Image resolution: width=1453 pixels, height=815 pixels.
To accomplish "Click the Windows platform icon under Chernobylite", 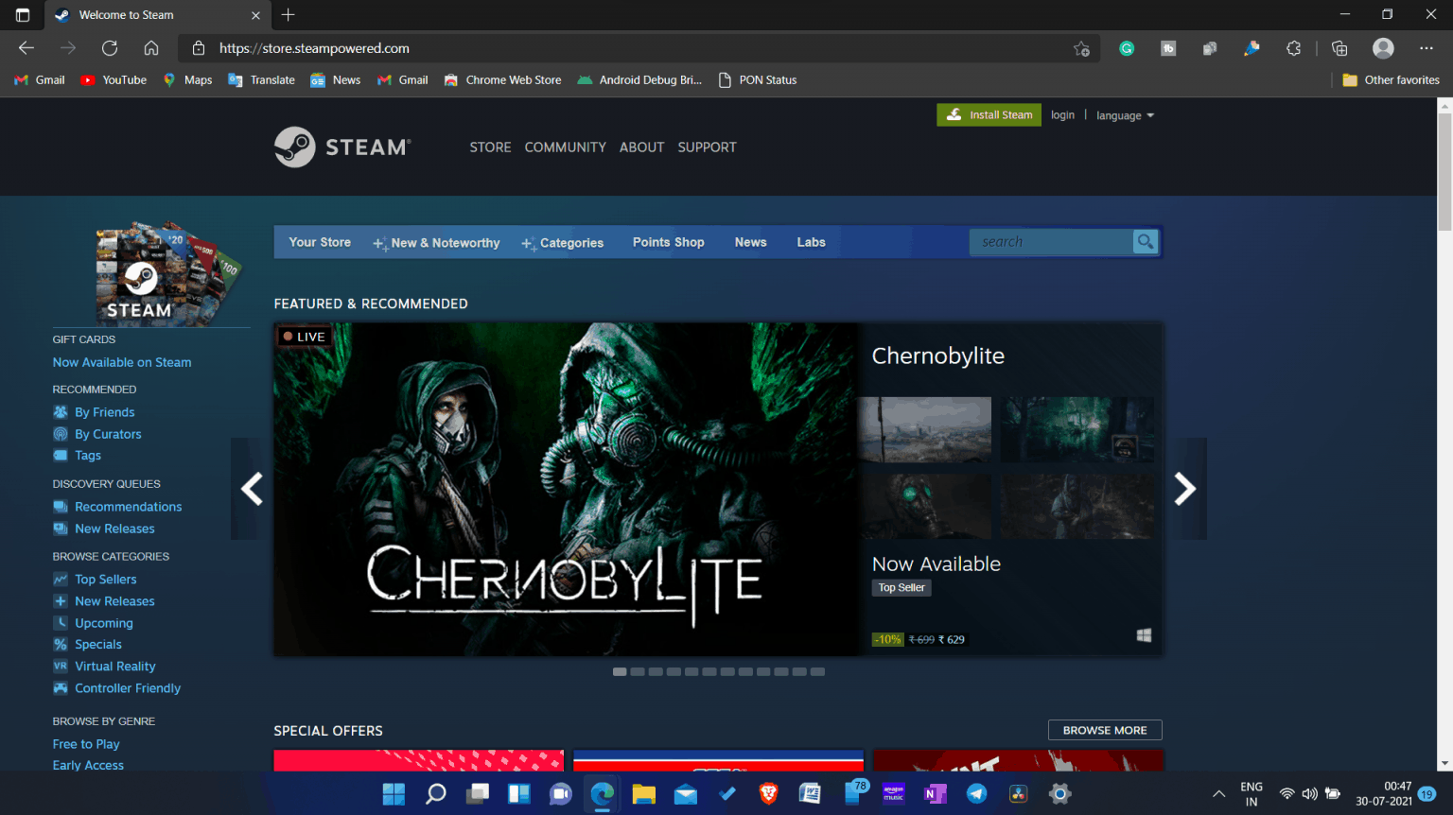I will tap(1144, 635).
